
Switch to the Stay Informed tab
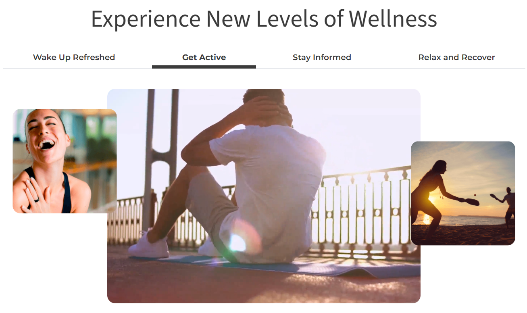[322, 57]
